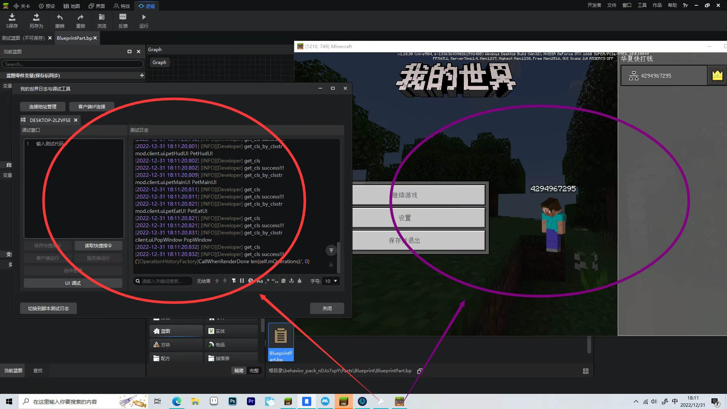Close the DESKTOP-2L2VFSE connection tab

(x=76, y=120)
